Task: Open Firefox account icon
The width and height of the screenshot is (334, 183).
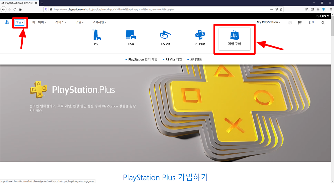Action: [x=318, y=9]
